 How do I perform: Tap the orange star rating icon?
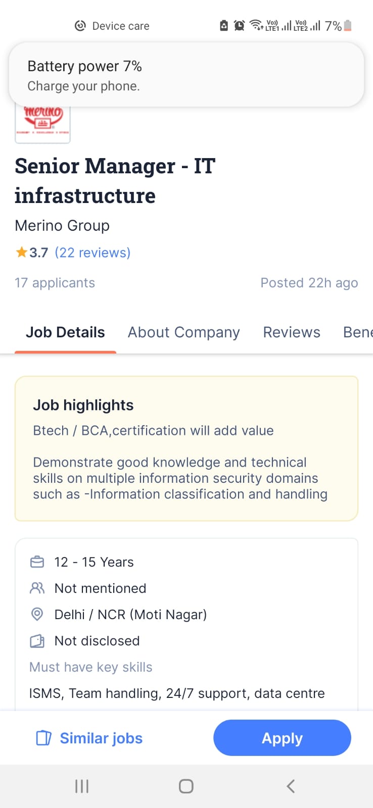click(21, 252)
